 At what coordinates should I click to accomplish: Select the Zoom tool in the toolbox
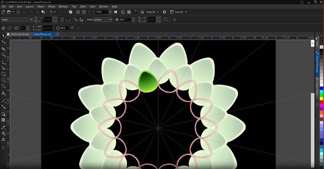pos(3,55)
